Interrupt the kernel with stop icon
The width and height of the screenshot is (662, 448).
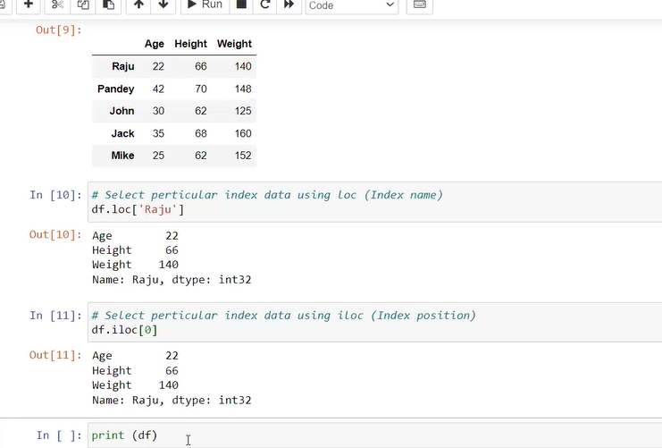tap(240, 4)
